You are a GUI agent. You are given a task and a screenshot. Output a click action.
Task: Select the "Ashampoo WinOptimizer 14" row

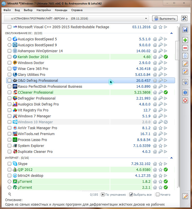[x=90, y=51]
